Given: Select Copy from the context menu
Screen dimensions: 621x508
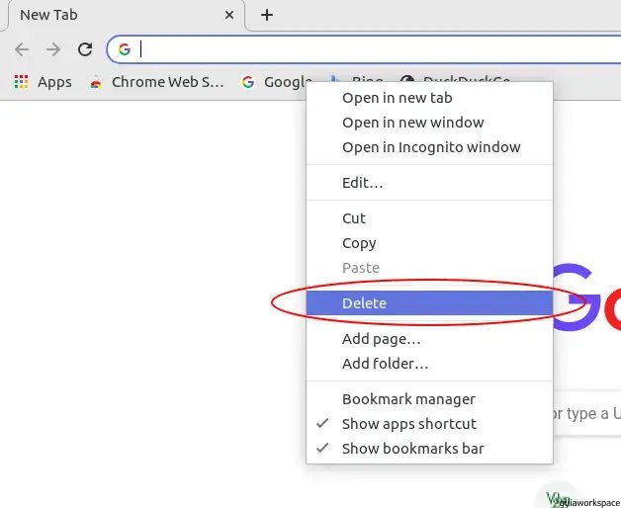Looking at the screenshot, I should click(430, 243).
